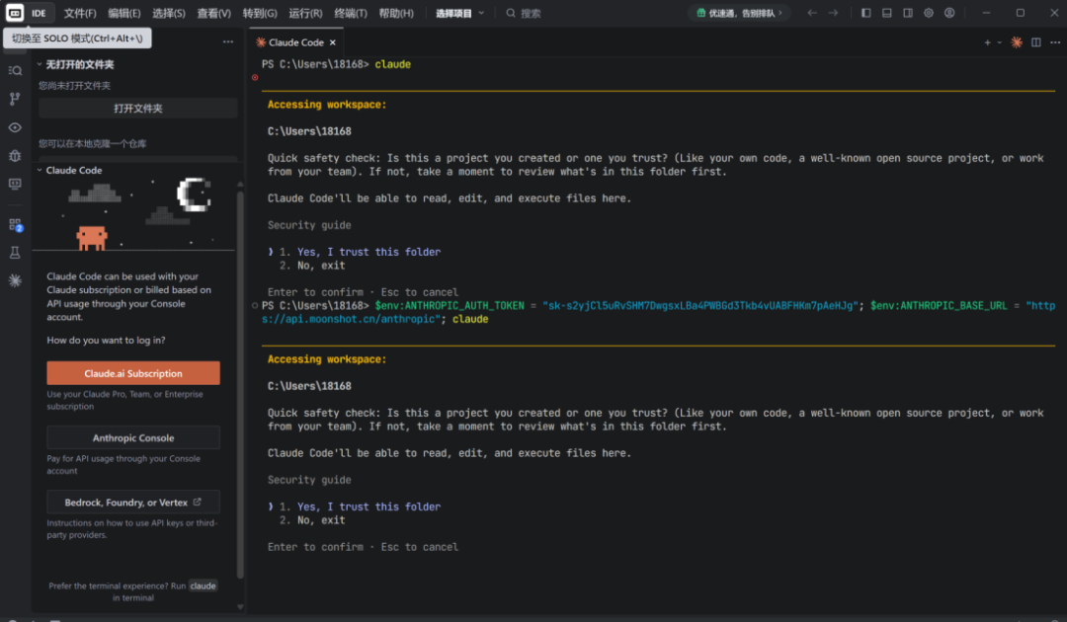The image size is (1067, 622).
Task: Select second 'Yes, I trust this folder' option
Action: tap(369, 507)
